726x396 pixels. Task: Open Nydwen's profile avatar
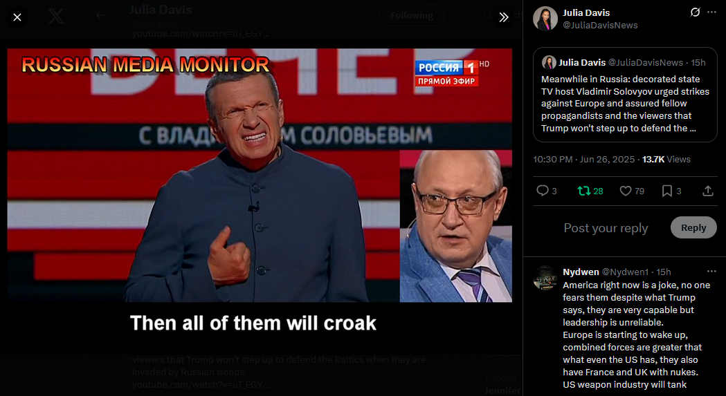pyautogui.click(x=545, y=278)
